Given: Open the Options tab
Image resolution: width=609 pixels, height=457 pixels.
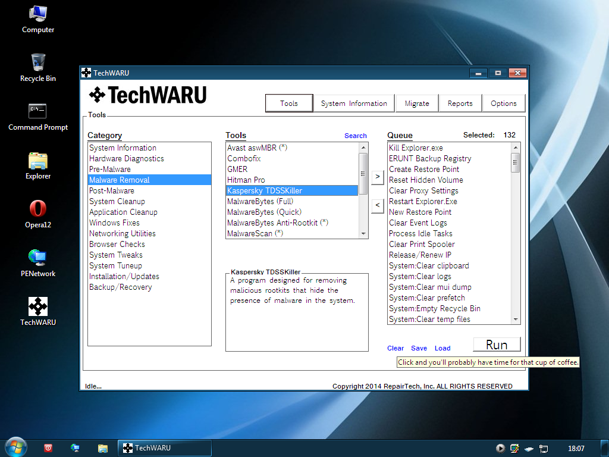Looking at the screenshot, I should click(x=504, y=104).
